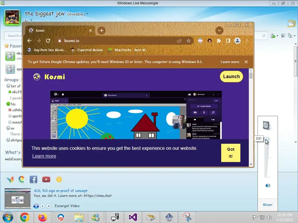
Task: Go to next Escargot Video item
Action: point(49,206)
